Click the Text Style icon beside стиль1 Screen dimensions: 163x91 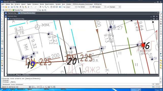[64, 7]
